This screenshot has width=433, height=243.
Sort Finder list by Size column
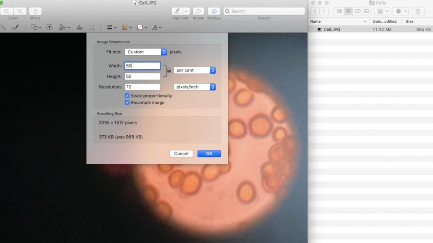tap(417, 21)
